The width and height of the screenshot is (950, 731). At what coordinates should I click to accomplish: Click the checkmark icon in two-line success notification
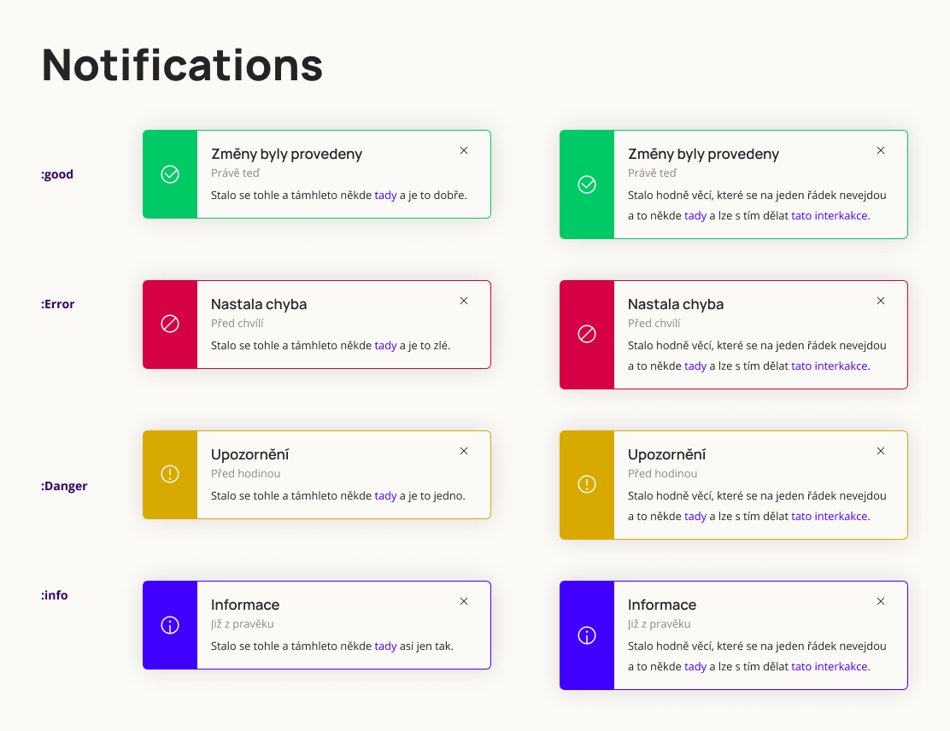[x=587, y=184]
